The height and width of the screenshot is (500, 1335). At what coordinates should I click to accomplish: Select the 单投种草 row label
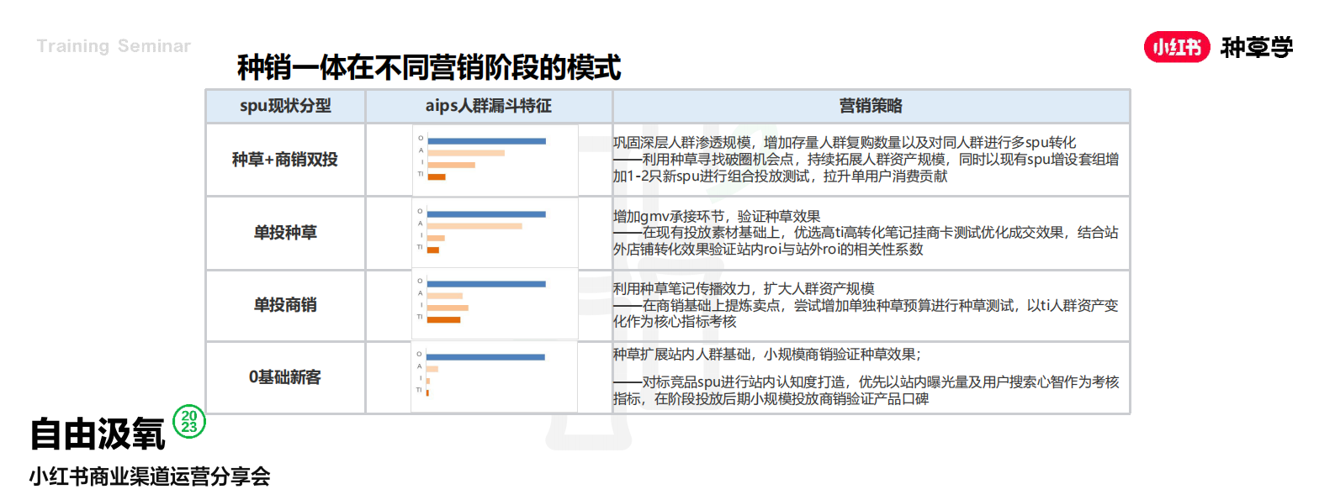(x=285, y=233)
